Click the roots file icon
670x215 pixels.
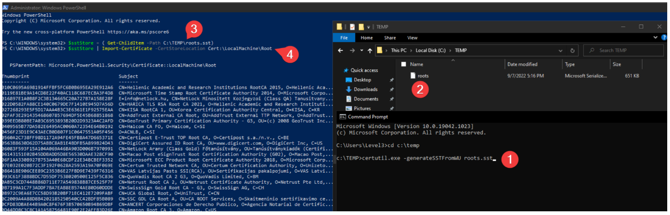click(413, 76)
